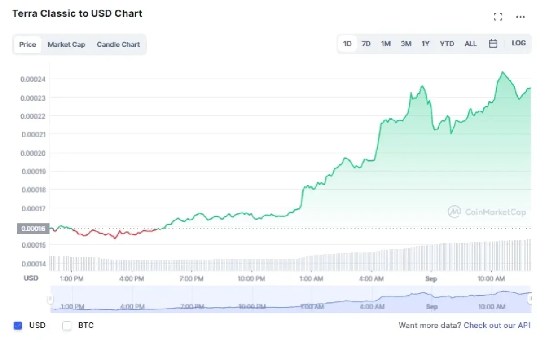Enable the BTC checkbox
The height and width of the screenshot is (340, 545).
(x=66, y=325)
